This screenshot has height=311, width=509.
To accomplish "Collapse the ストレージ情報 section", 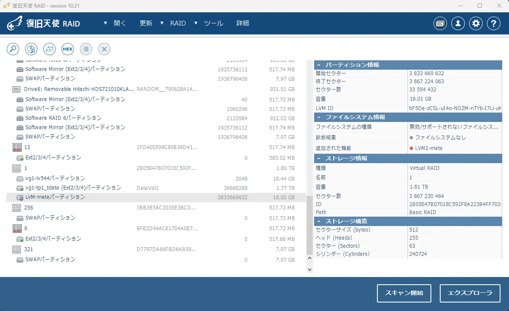I will point(319,158).
